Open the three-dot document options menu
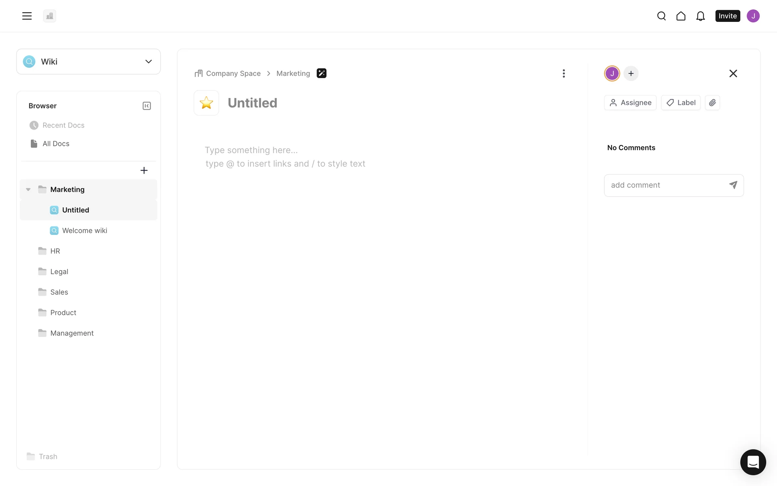The width and height of the screenshot is (777, 486). point(563,73)
